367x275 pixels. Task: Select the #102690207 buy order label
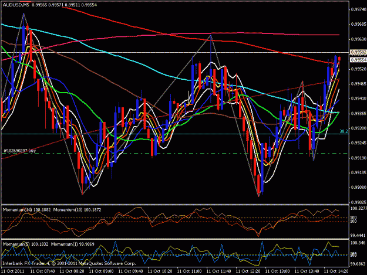click(x=20, y=151)
